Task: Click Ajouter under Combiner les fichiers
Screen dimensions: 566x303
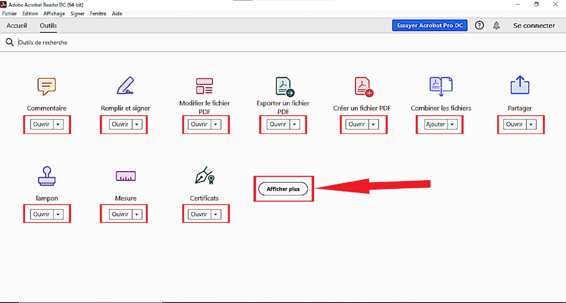Action: (x=436, y=124)
